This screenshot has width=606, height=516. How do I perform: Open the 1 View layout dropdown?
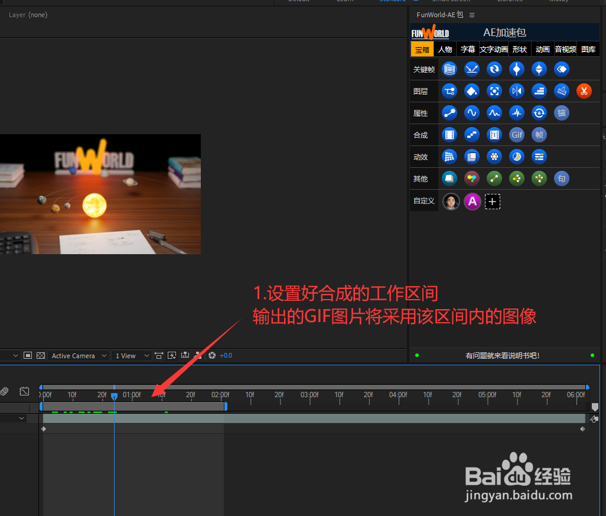click(x=132, y=355)
